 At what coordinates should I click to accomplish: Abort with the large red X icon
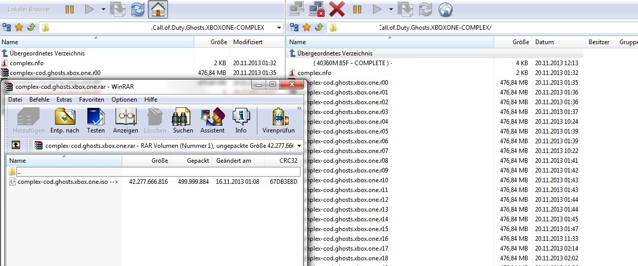click(337, 9)
